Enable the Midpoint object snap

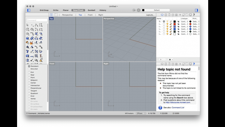click(29, 80)
